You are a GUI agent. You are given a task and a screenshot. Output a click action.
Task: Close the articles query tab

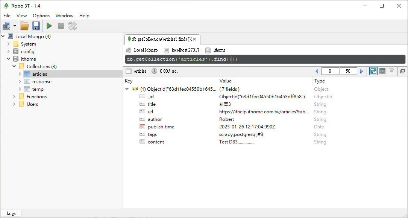point(194,39)
